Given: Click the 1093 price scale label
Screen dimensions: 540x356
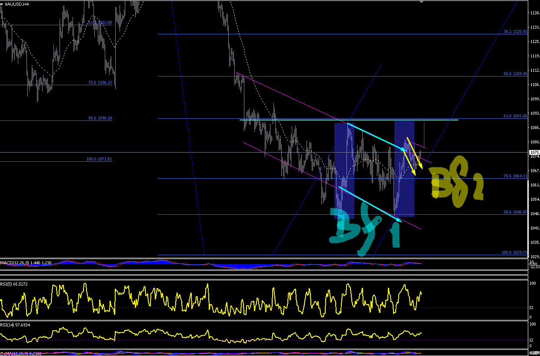Looking at the screenshot, I should [535, 113].
